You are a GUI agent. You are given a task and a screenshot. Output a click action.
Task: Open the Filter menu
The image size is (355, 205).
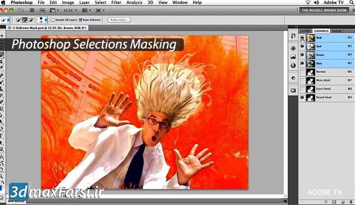coord(116,2)
